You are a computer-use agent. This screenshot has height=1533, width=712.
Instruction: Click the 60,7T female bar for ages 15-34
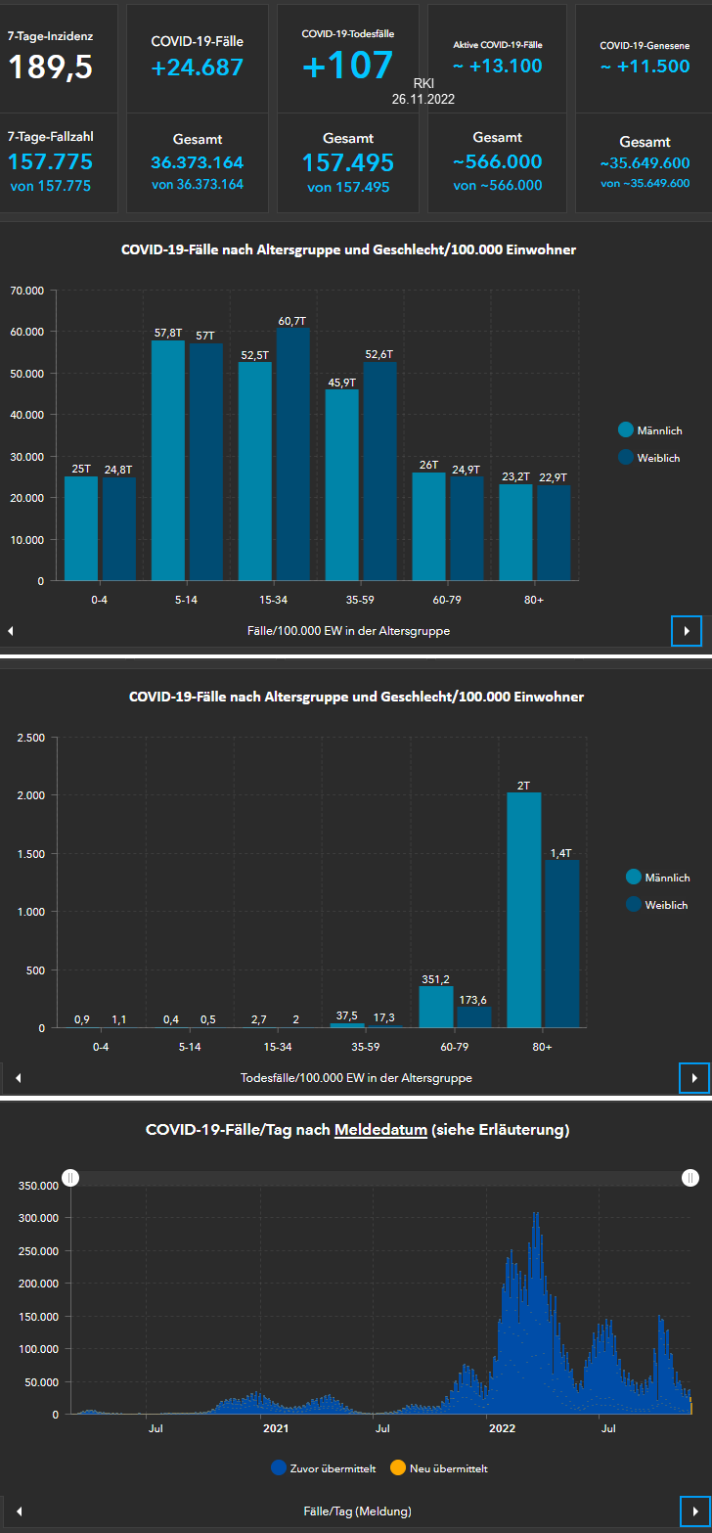pos(291,453)
